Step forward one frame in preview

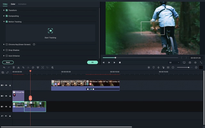[x=109, y=63]
